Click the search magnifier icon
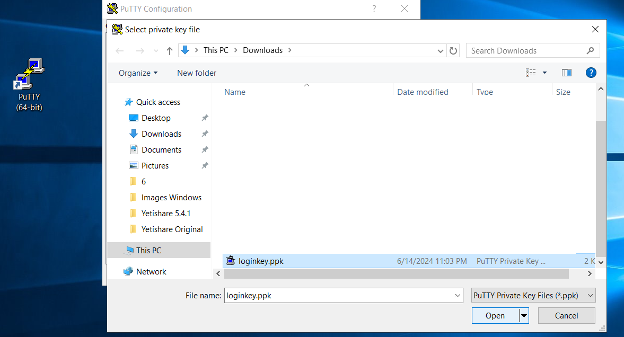This screenshot has width=624, height=337. click(590, 50)
